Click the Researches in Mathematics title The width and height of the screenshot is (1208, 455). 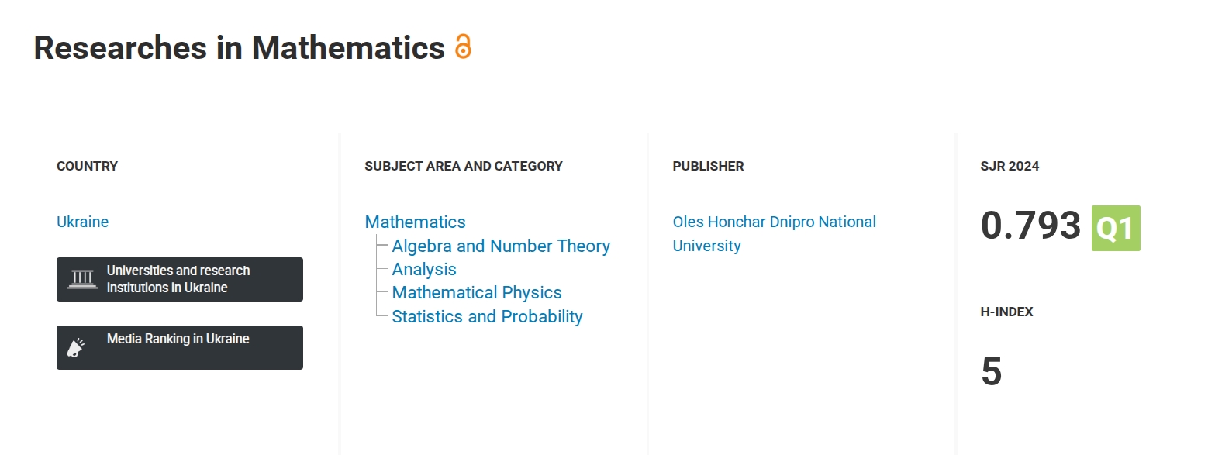coord(239,47)
